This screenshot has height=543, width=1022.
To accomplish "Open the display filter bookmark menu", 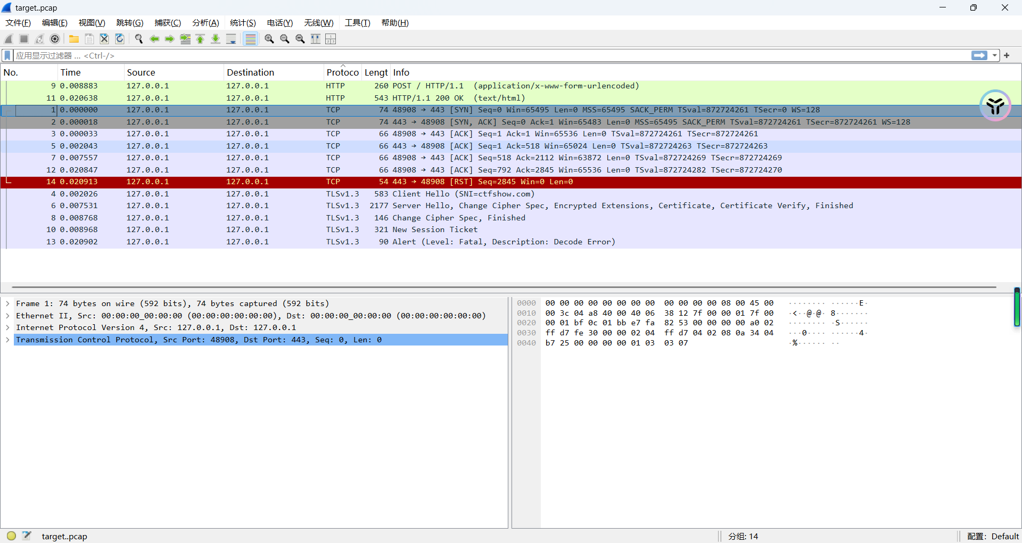I will 7,55.
